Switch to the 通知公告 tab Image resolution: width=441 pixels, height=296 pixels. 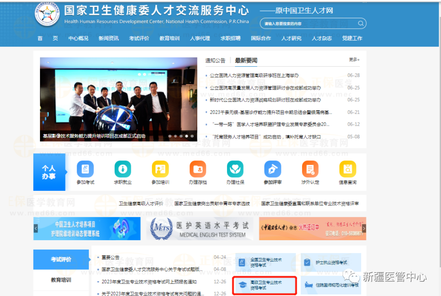(215, 61)
